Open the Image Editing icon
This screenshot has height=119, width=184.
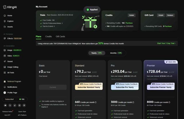5,67
